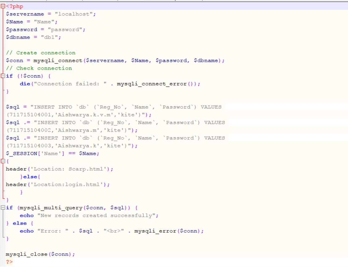Click the 'Aishwarya.k' name value
The image size is (348, 267).
(x=77, y=146)
